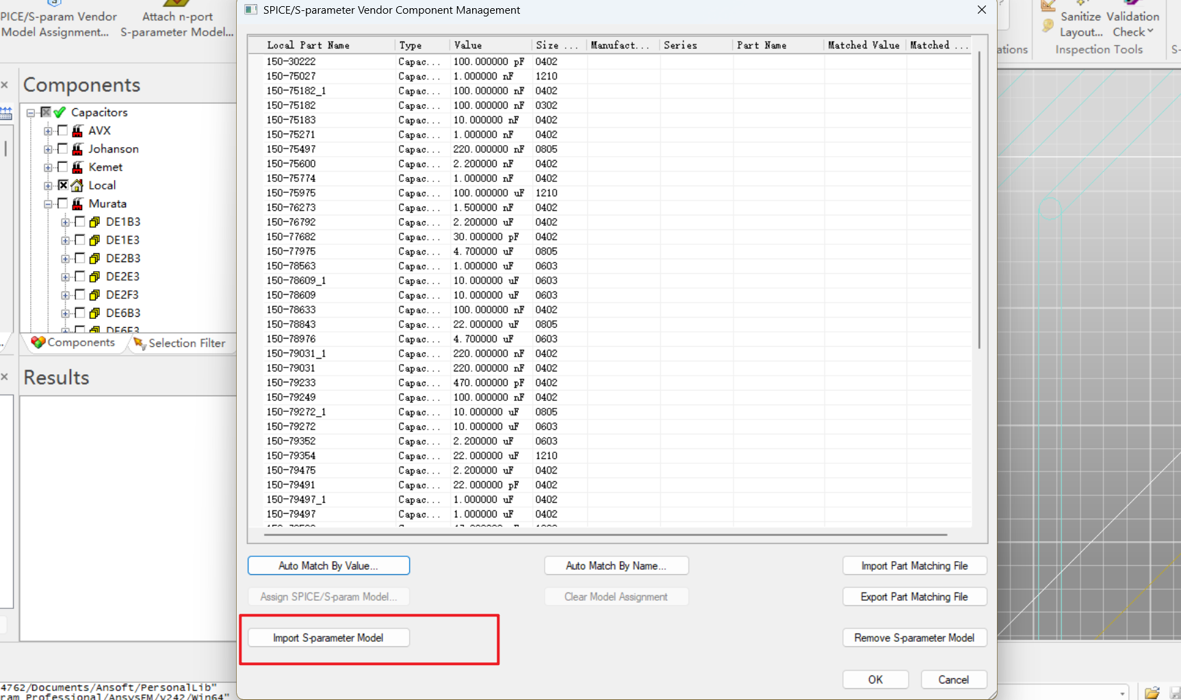Viewport: 1181px width, 700px height.
Task: Expand the Johanson tree node
Action: [48, 149]
